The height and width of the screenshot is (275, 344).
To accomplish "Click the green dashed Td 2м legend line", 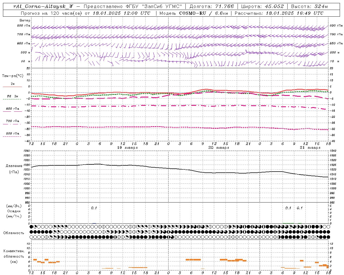I will pyautogui.click(x=12, y=99).
